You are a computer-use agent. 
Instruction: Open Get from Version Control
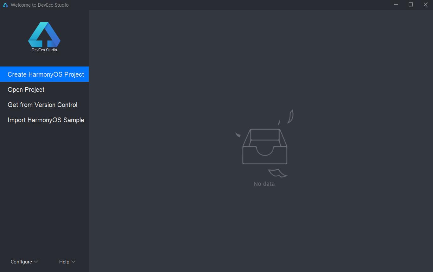(44, 105)
